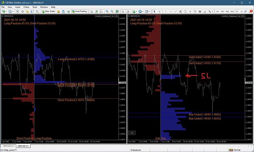The height and width of the screenshot is (152, 254).
Task: Switch chart to line chart
Action: tap(102, 11)
